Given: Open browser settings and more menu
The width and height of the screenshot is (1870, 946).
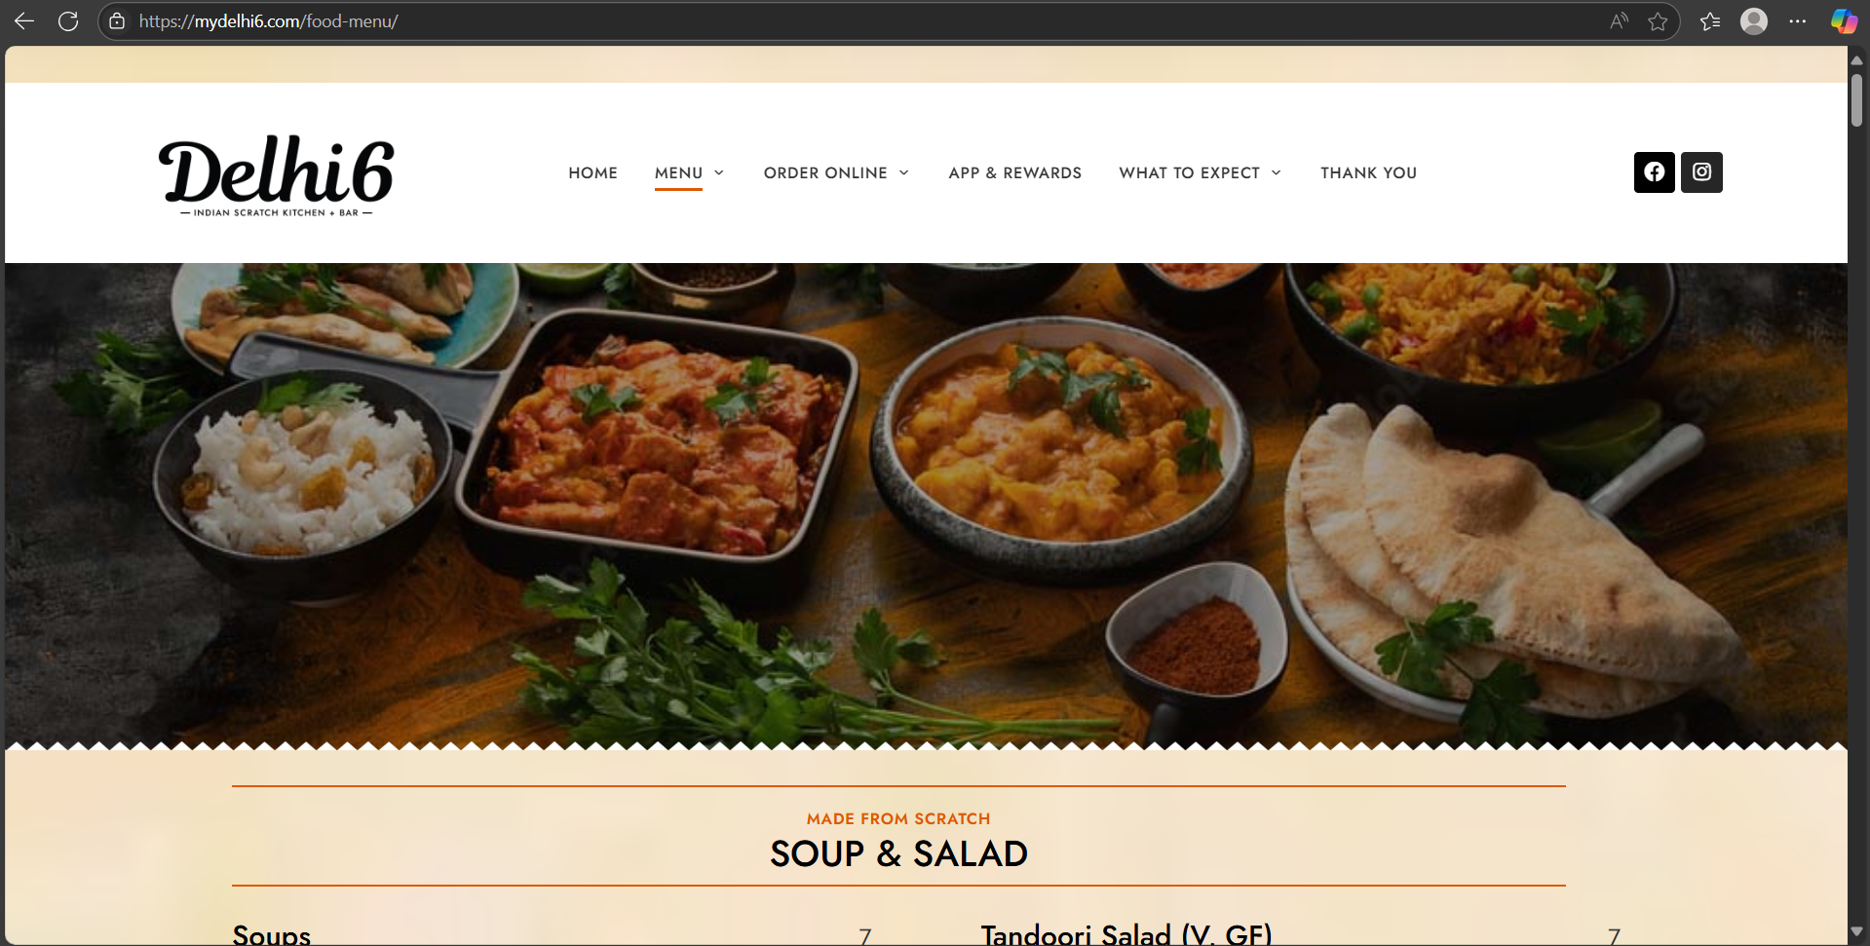Looking at the screenshot, I should click(x=1798, y=21).
